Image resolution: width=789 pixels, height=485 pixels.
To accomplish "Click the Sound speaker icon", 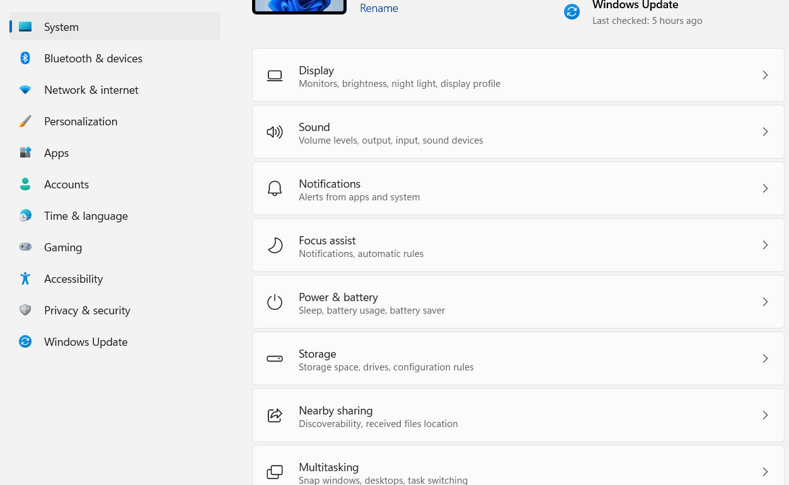I will coord(275,132).
